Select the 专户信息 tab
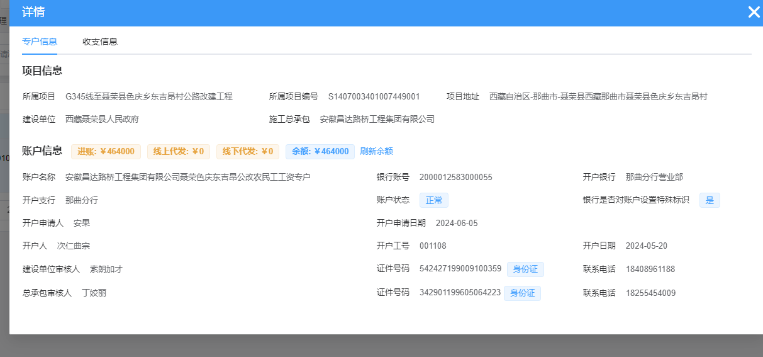The width and height of the screenshot is (763, 357). click(x=40, y=42)
